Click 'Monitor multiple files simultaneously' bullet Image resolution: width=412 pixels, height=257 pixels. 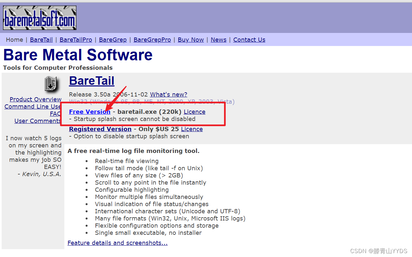(149, 197)
